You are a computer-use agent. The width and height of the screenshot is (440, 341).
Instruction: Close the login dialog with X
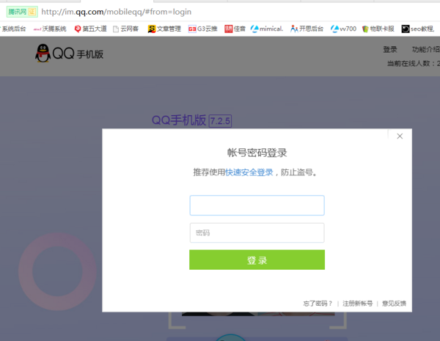pyautogui.click(x=400, y=136)
